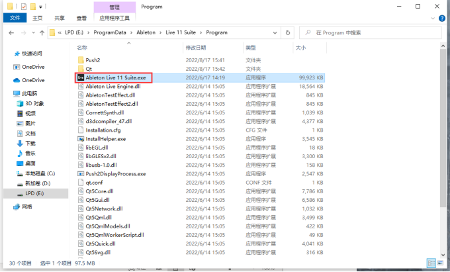This screenshot has width=450, height=272.
Task: Select InstallHelper.exe file
Action: click(106, 139)
